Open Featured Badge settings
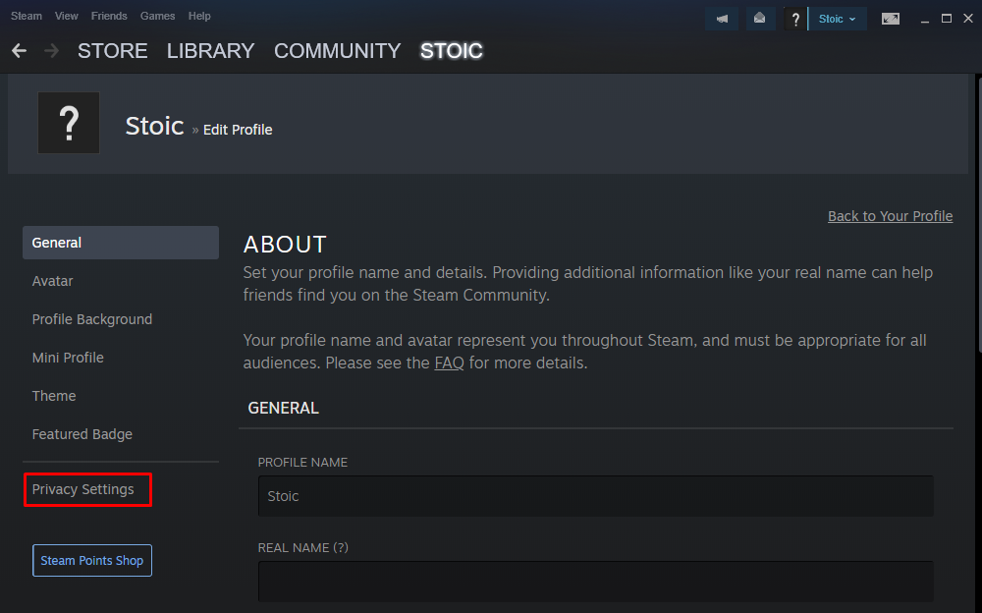 coord(82,434)
